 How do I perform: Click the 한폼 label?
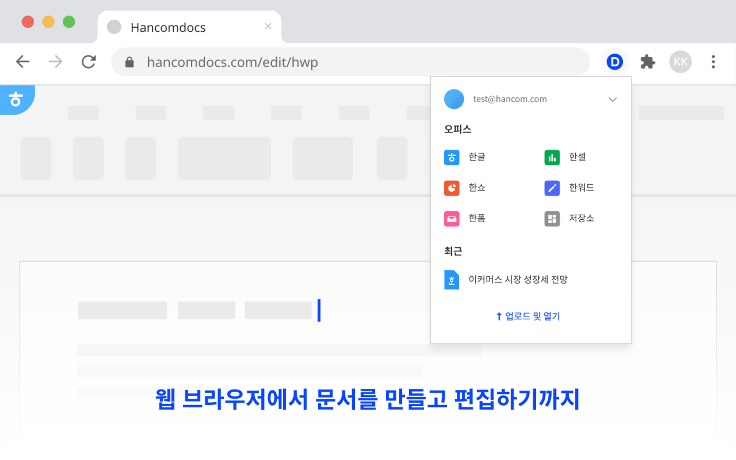477,218
